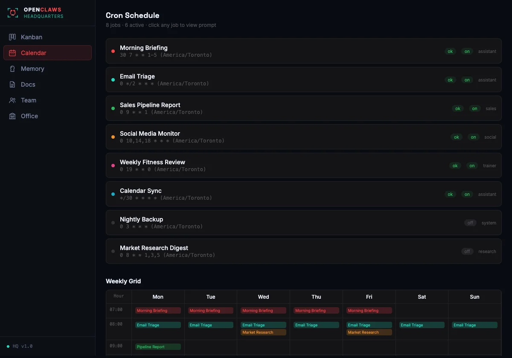Enable the Market Research Digest off switch
The image size is (512, 358).
pos(467,251)
